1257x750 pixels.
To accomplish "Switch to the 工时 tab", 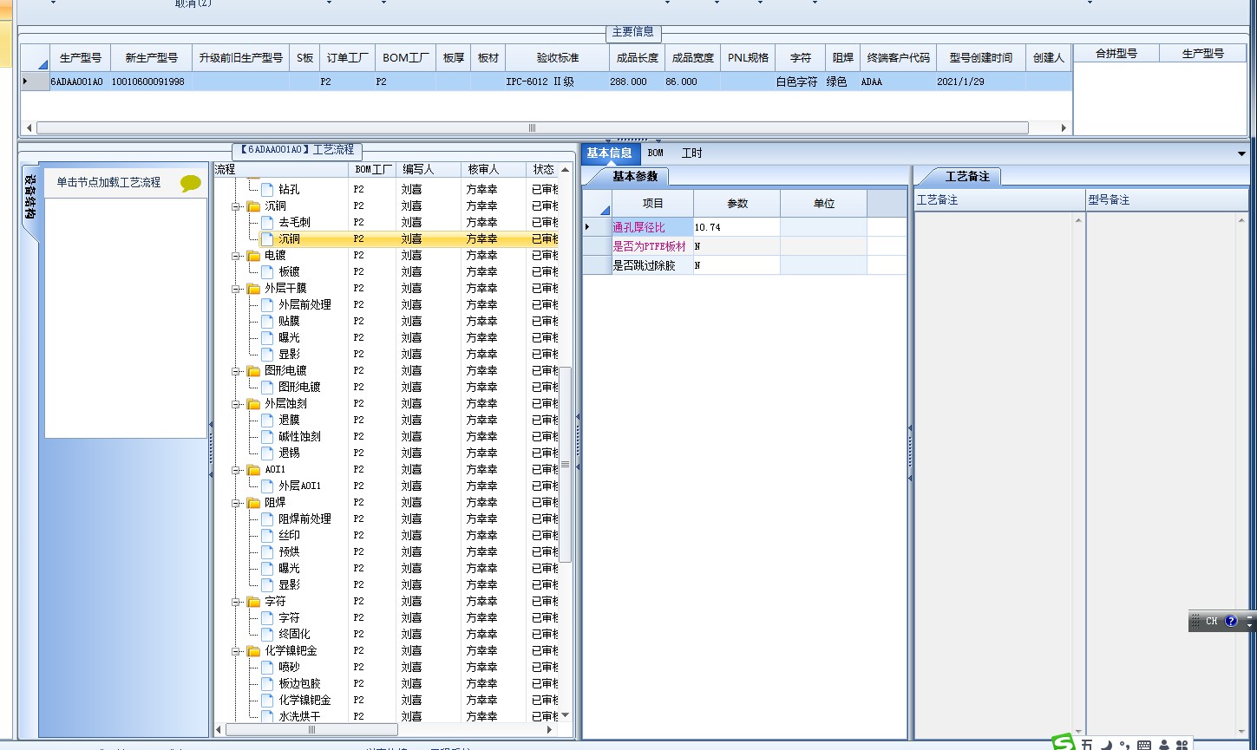I will [x=692, y=153].
